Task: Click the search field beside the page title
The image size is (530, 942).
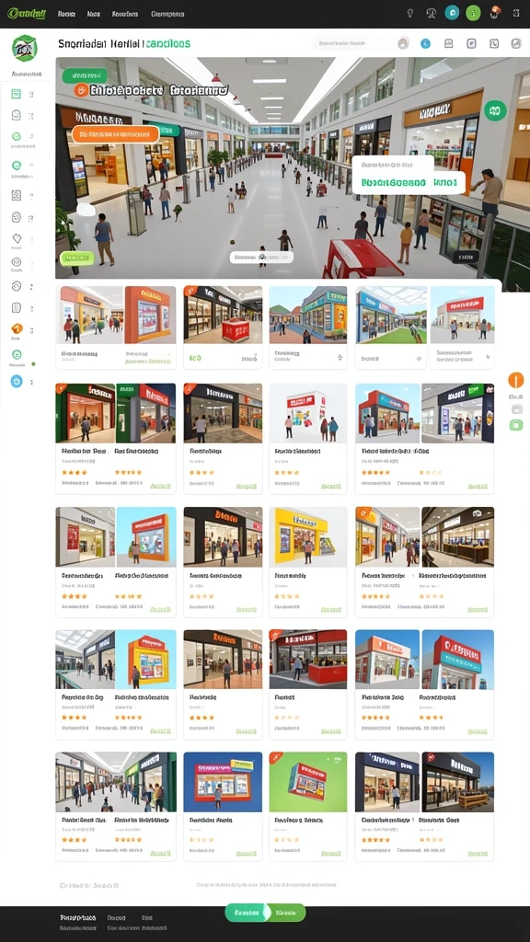Action: [361, 43]
